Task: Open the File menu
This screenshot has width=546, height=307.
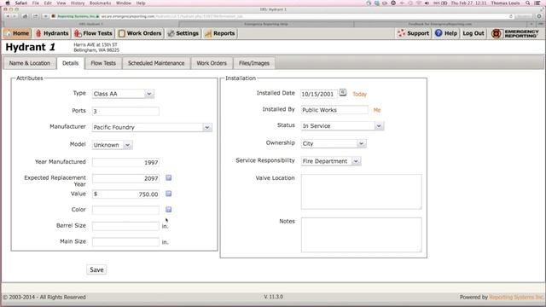Action: point(36,3)
